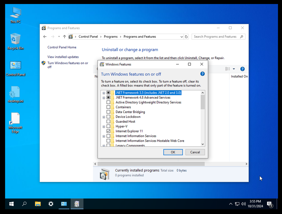
Task: Open the volume speaker tray icon
Action: 243,204
